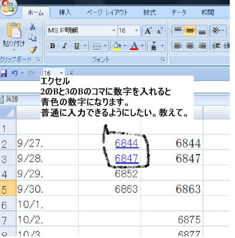
Task: Open the 挿入 tab
Action: pyautogui.click(x=65, y=13)
